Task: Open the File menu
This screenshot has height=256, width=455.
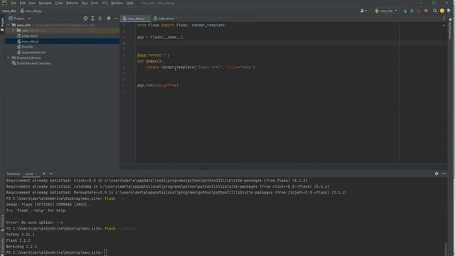Action: click(14, 3)
